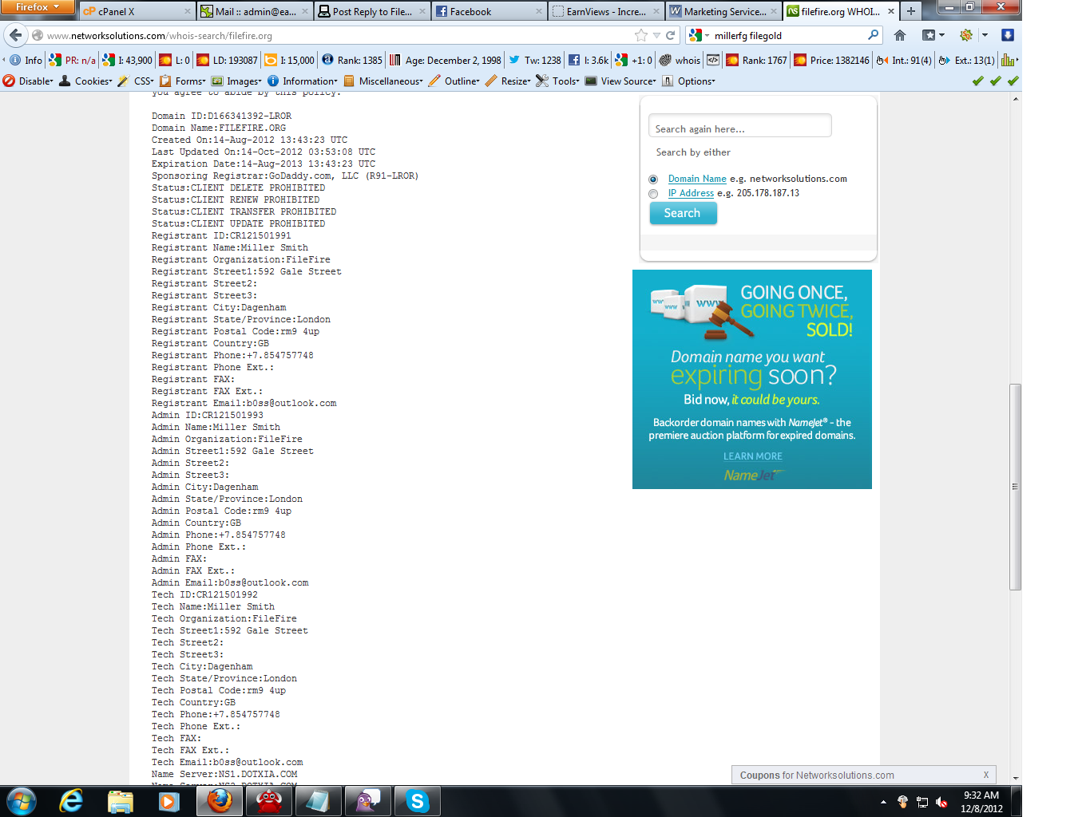1086x817 pixels.
Task: Launch Internet Explorer from taskbar
Action: click(x=71, y=801)
